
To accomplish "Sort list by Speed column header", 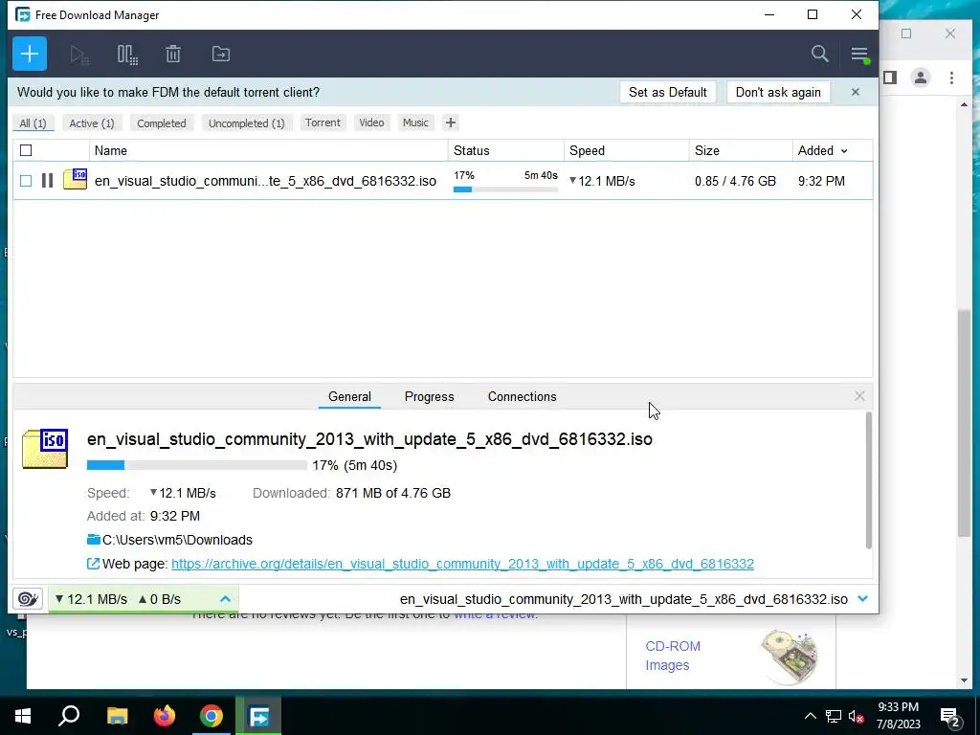I will [x=626, y=150].
